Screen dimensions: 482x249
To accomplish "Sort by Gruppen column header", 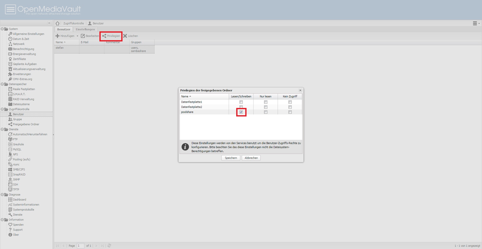I will (142, 42).
